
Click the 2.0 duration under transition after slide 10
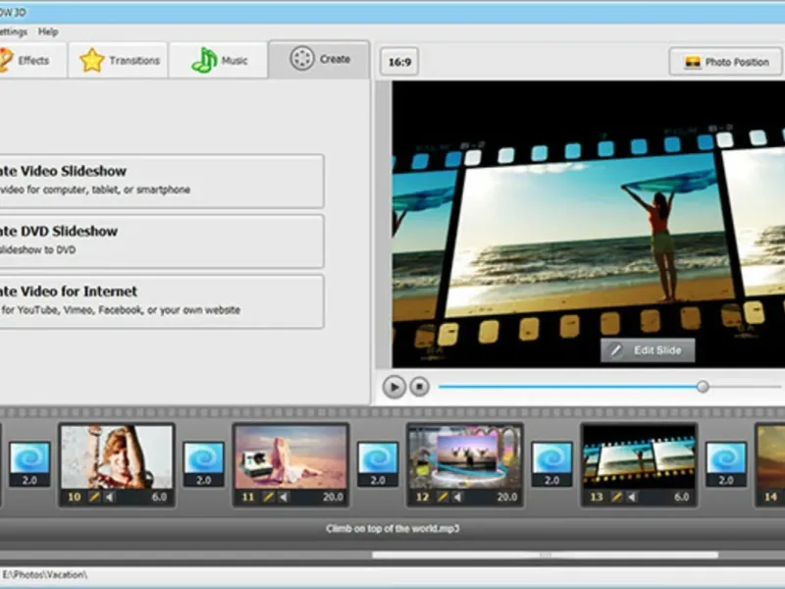point(203,480)
